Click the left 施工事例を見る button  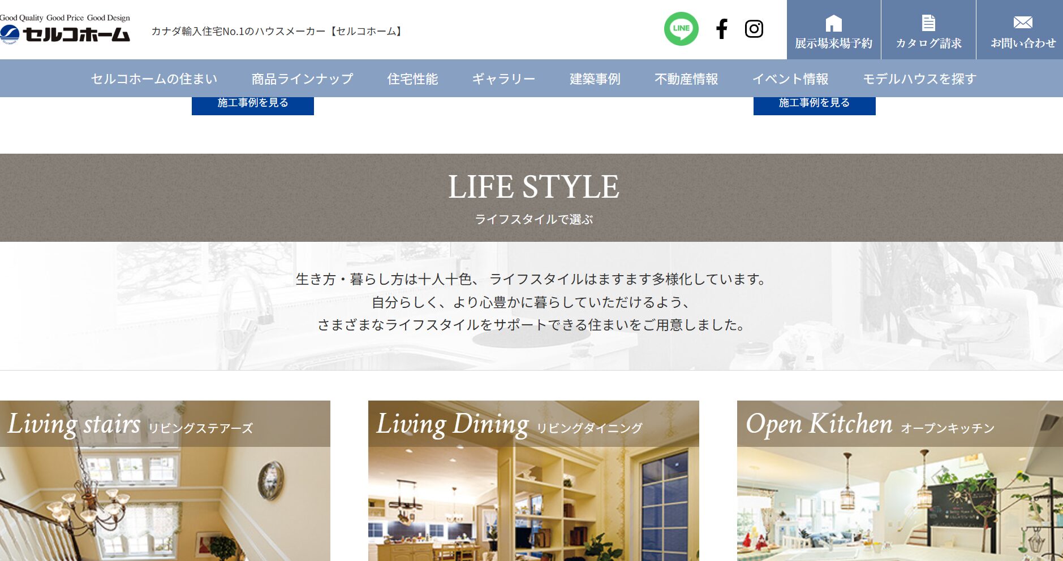pos(253,106)
